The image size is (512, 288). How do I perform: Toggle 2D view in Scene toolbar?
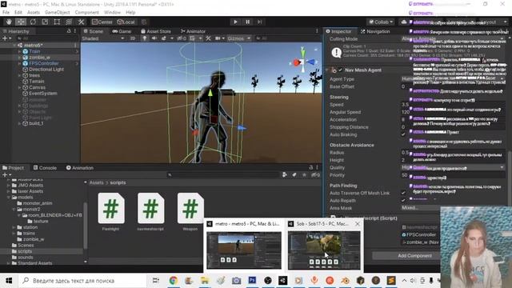point(133,38)
